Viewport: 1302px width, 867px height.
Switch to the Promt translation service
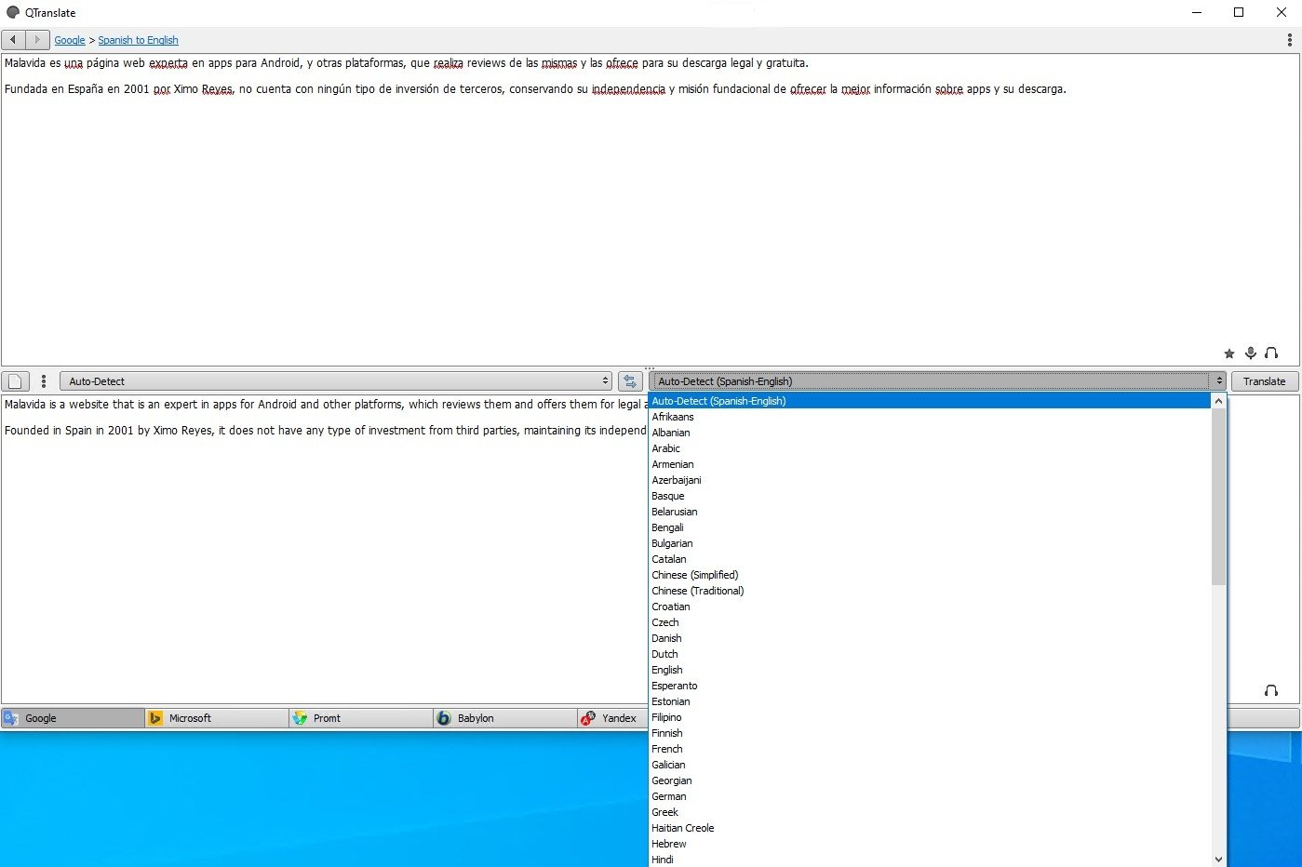coord(361,718)
